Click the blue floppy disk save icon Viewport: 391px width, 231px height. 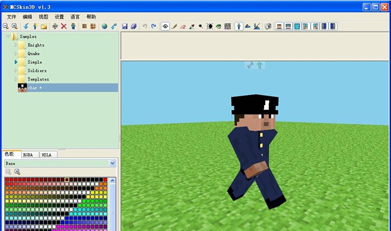pyautogui.click(x=125, y=26)
